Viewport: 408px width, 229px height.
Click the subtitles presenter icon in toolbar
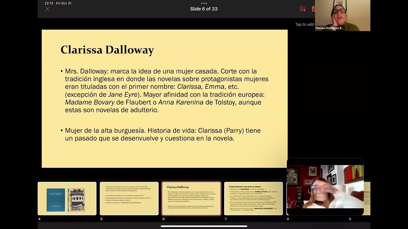(303, 9)
